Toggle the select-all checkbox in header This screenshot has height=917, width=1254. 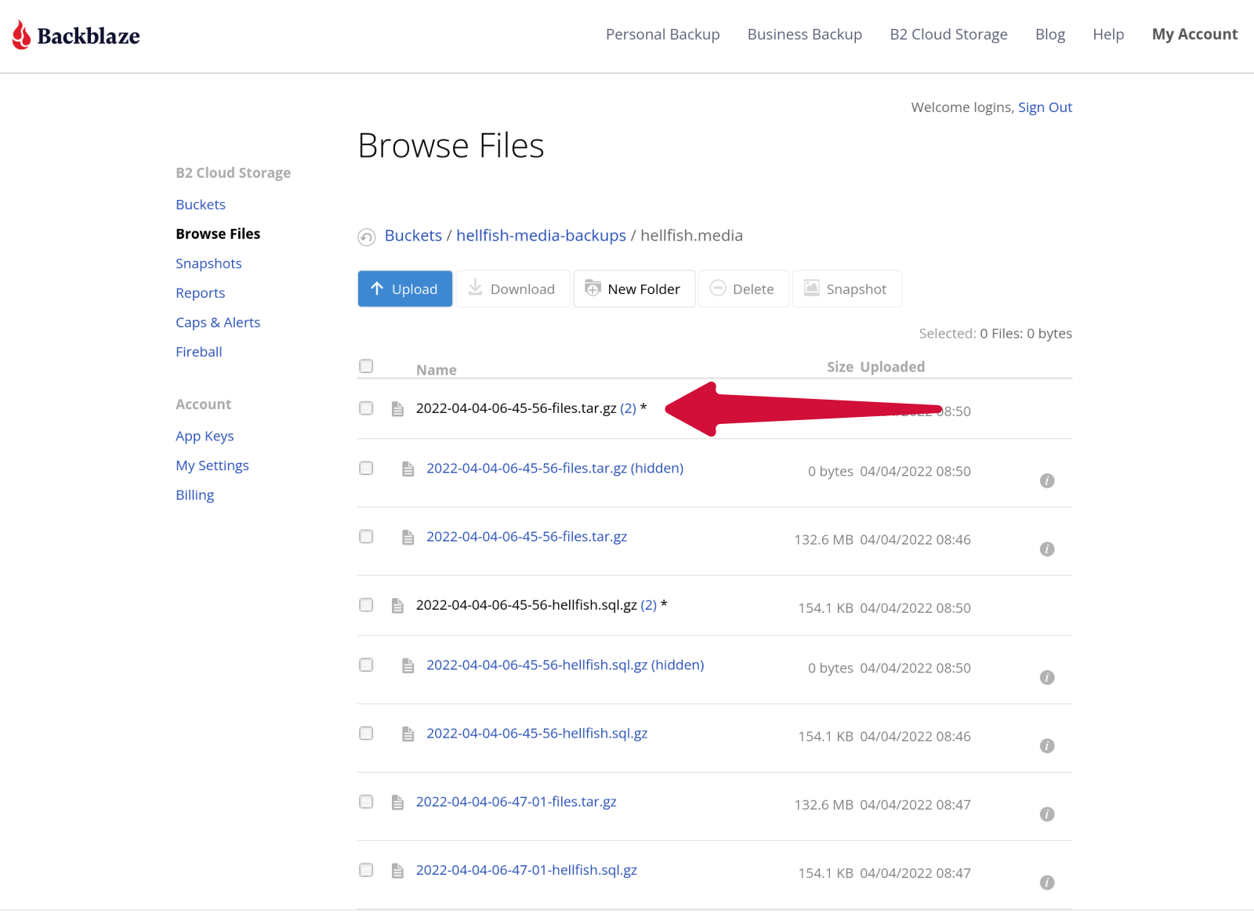pos(366,366)
